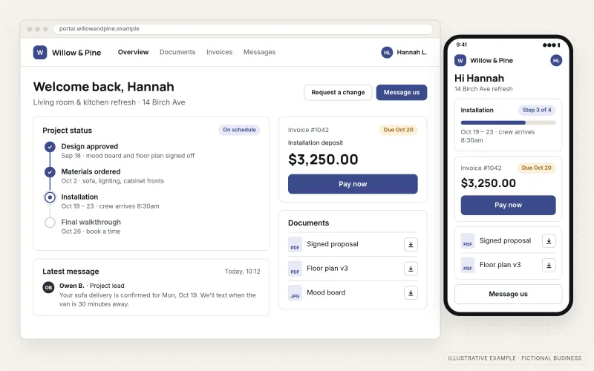Tap the PDF icon beside phone Signed proposal

click(468, 241)
